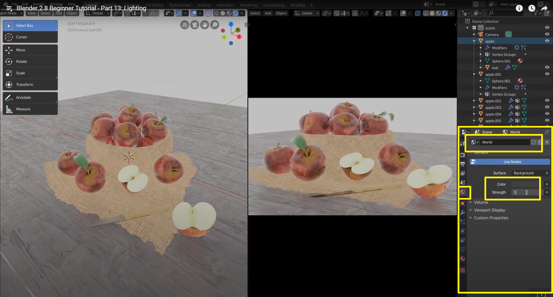Open the Texture properties tab (checker icon)
553x297 pixels.
click(463, 270)
